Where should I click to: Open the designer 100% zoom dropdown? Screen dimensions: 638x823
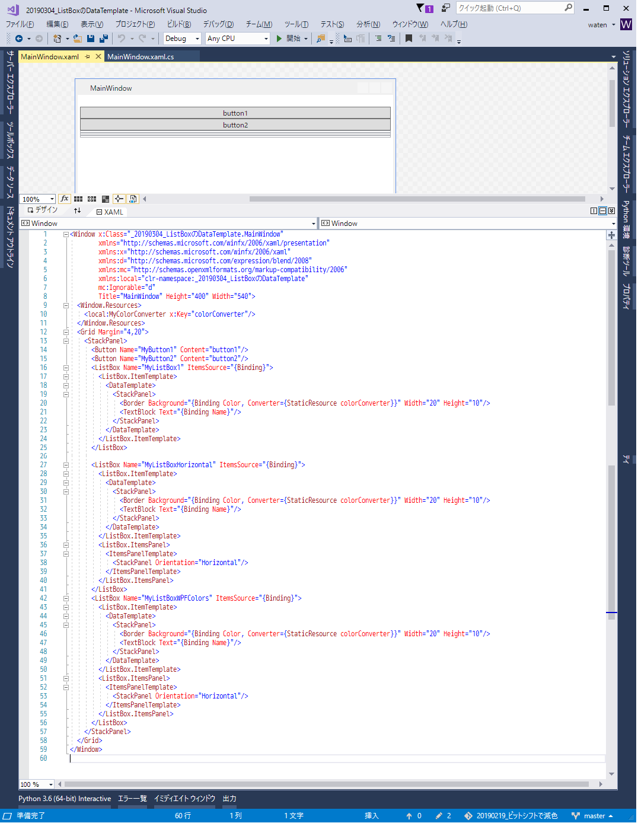tap(38, 199)
